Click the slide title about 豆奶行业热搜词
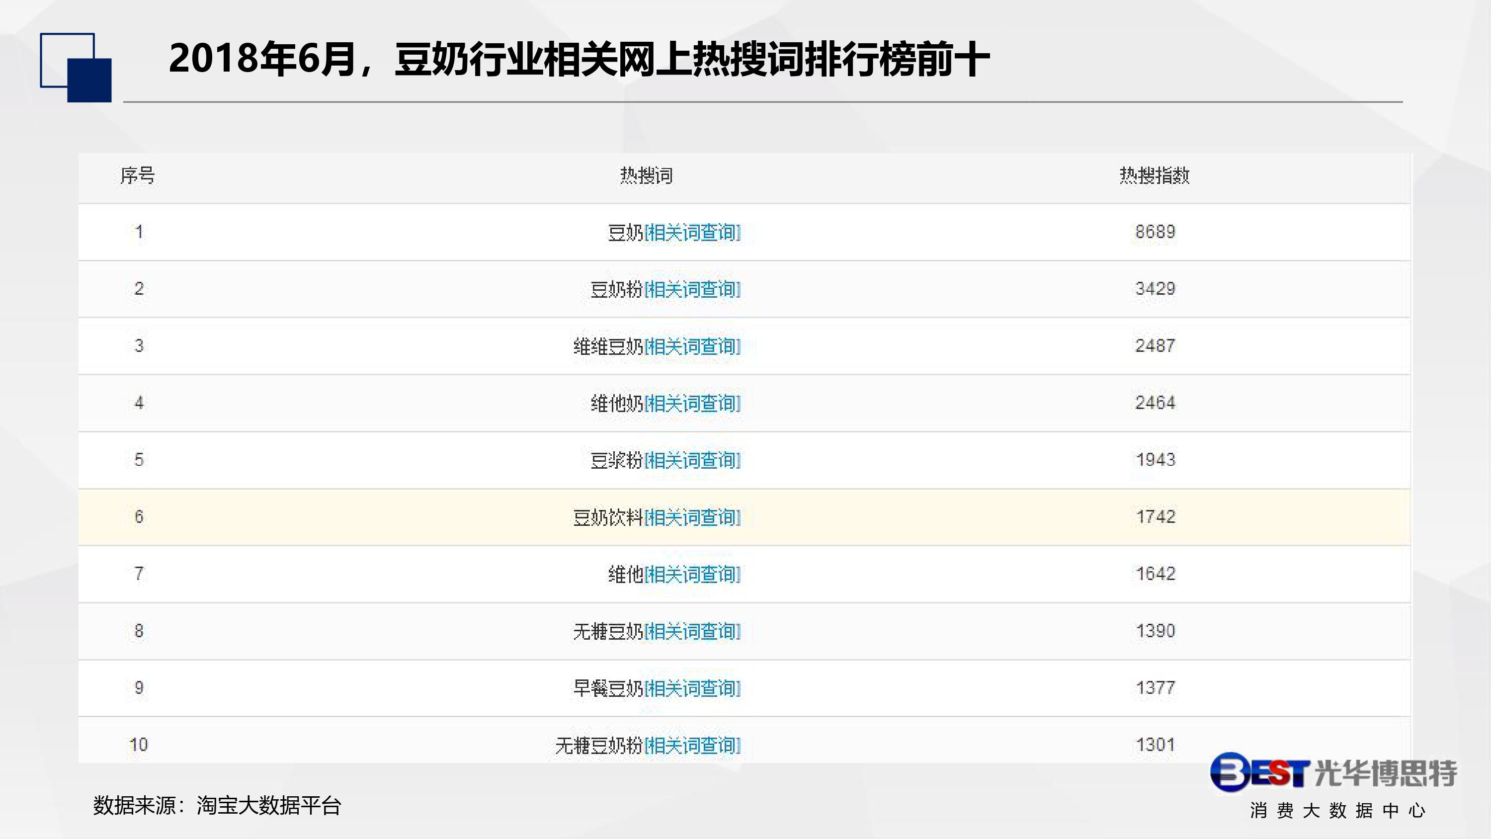 (579, 59)
